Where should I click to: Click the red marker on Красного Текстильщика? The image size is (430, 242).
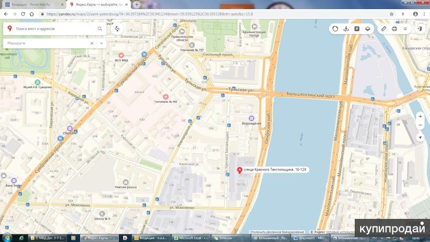(240, 170)
